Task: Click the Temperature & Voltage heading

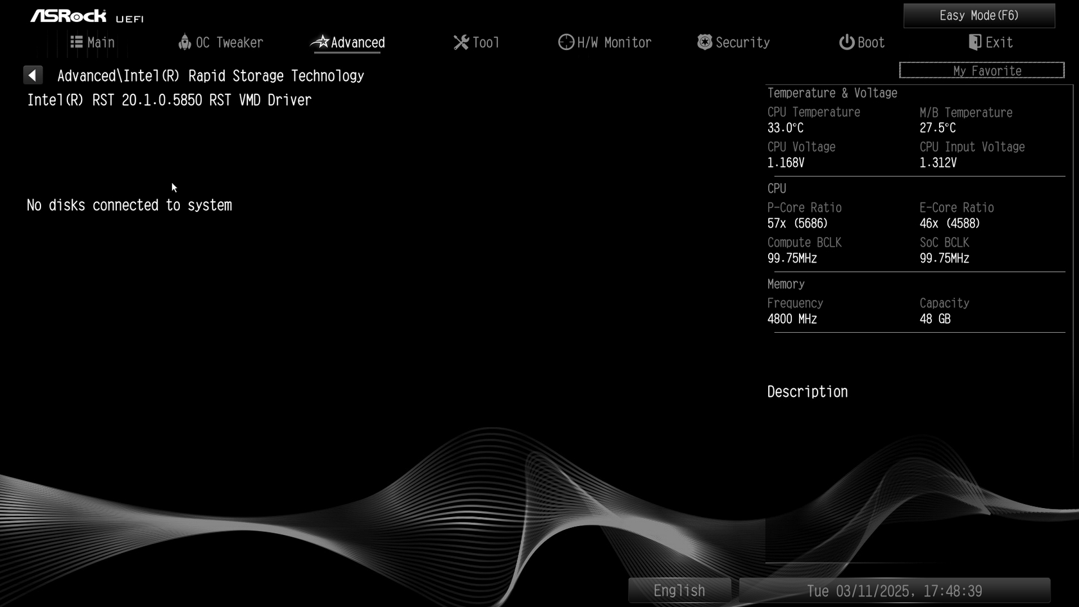Action: pyautogui.click(x=832, y=92)
